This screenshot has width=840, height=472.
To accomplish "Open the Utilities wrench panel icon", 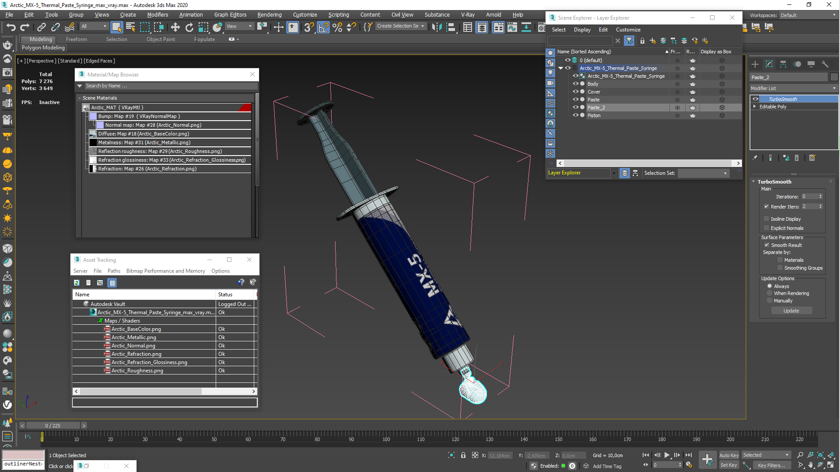I will click(x=825, y=64).
